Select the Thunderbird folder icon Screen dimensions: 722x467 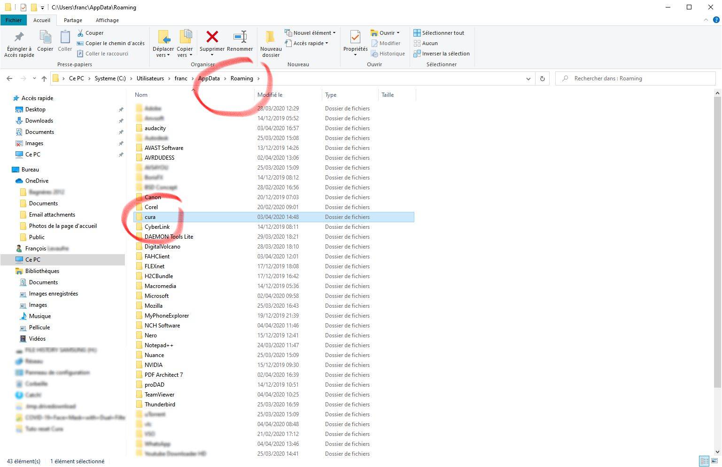pyautogui.click(x=139, y=405)
